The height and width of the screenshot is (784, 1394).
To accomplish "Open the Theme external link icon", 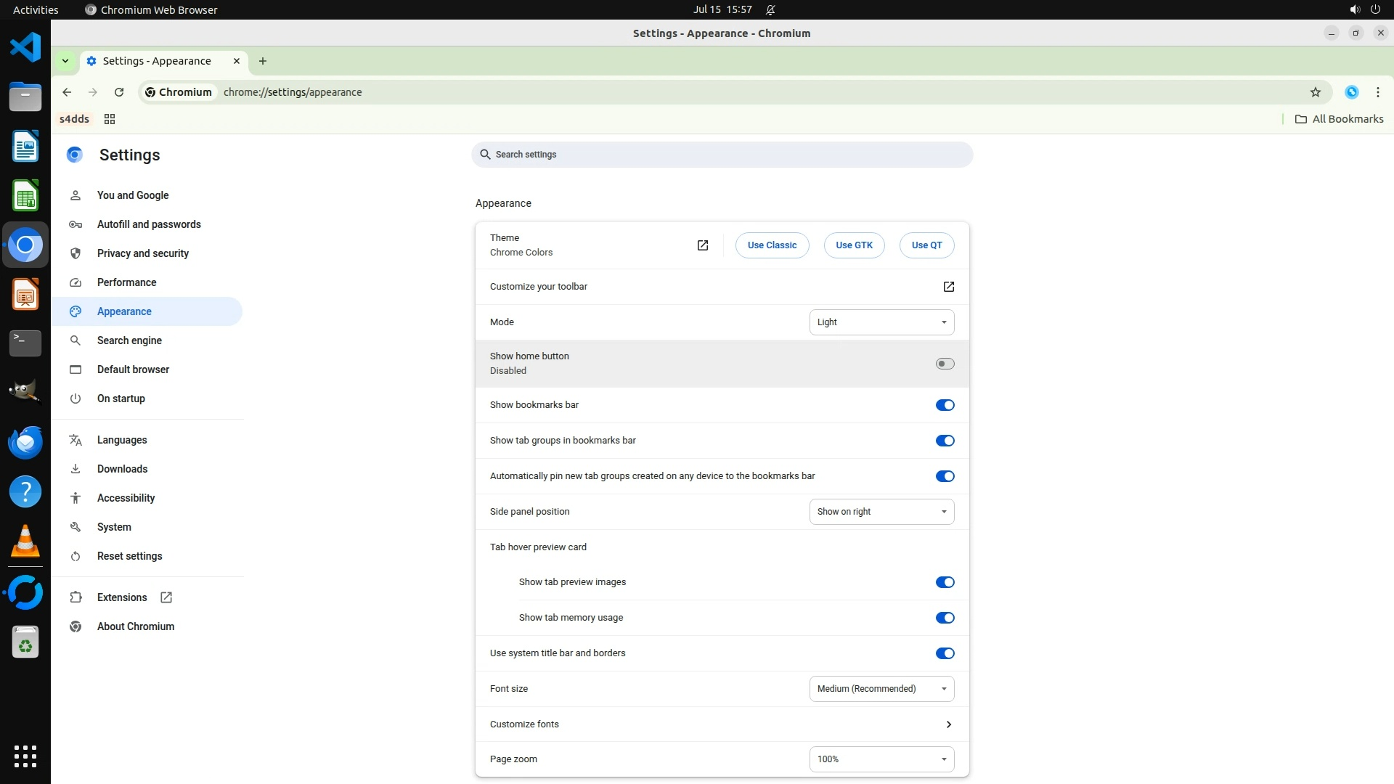I will pyautogui.click(x=702, y=245).
